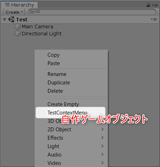Open the Effects menu entry
The image size is (160, 167).
pos(71,138)
